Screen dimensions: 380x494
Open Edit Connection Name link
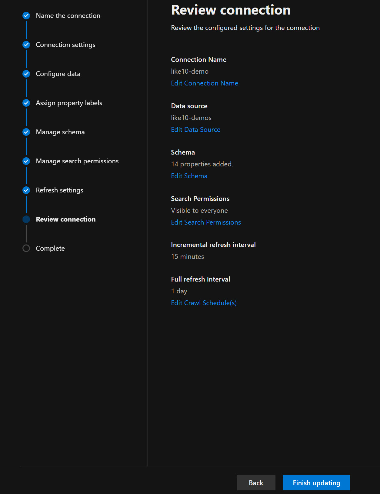point(204,83)
